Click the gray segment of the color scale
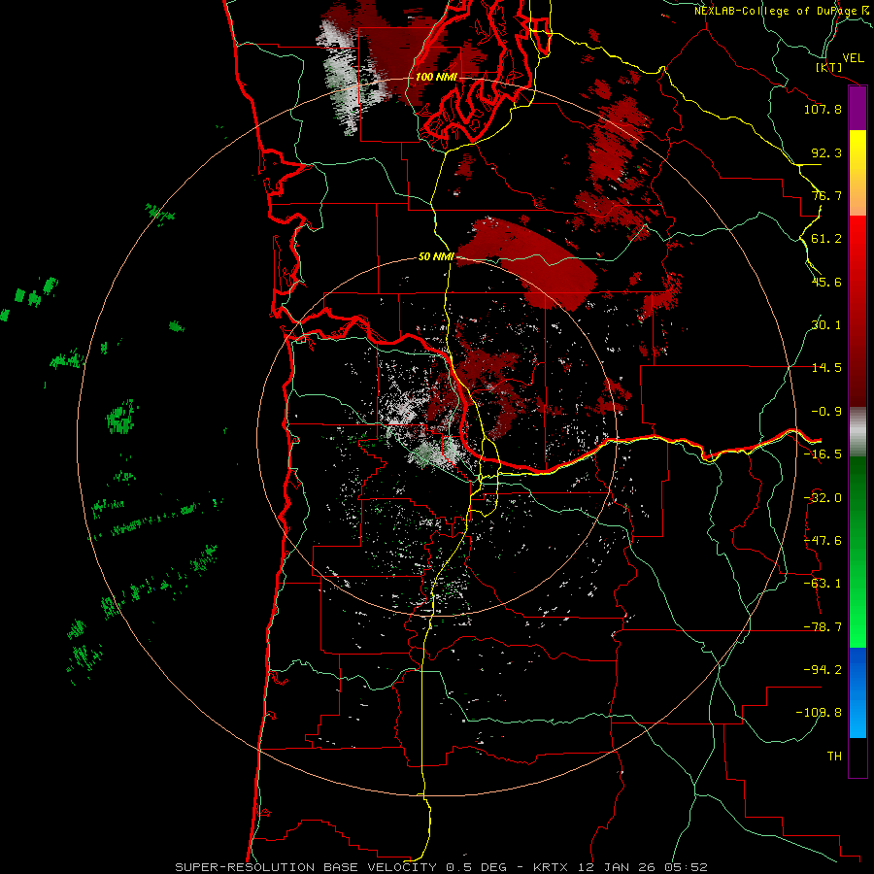Image resolution: width=874 pixels, height=874 pixels. [x=857, y=432]
